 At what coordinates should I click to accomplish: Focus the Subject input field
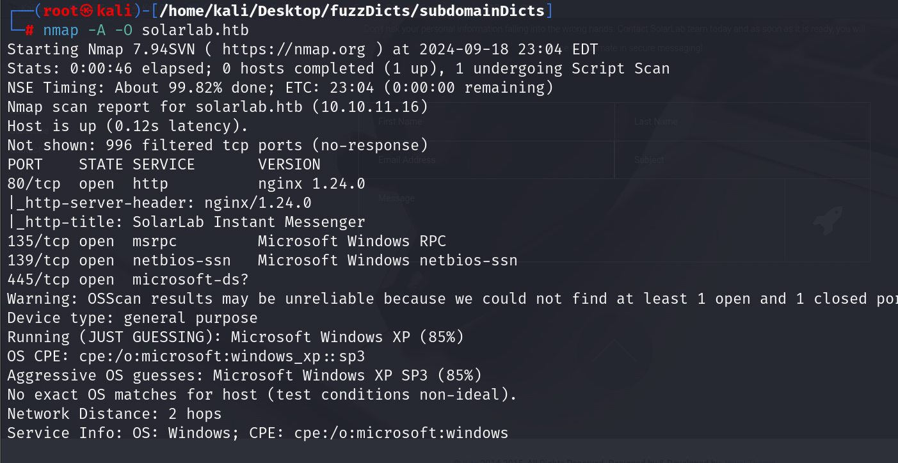pyautogui.click(x=742, y=160)
